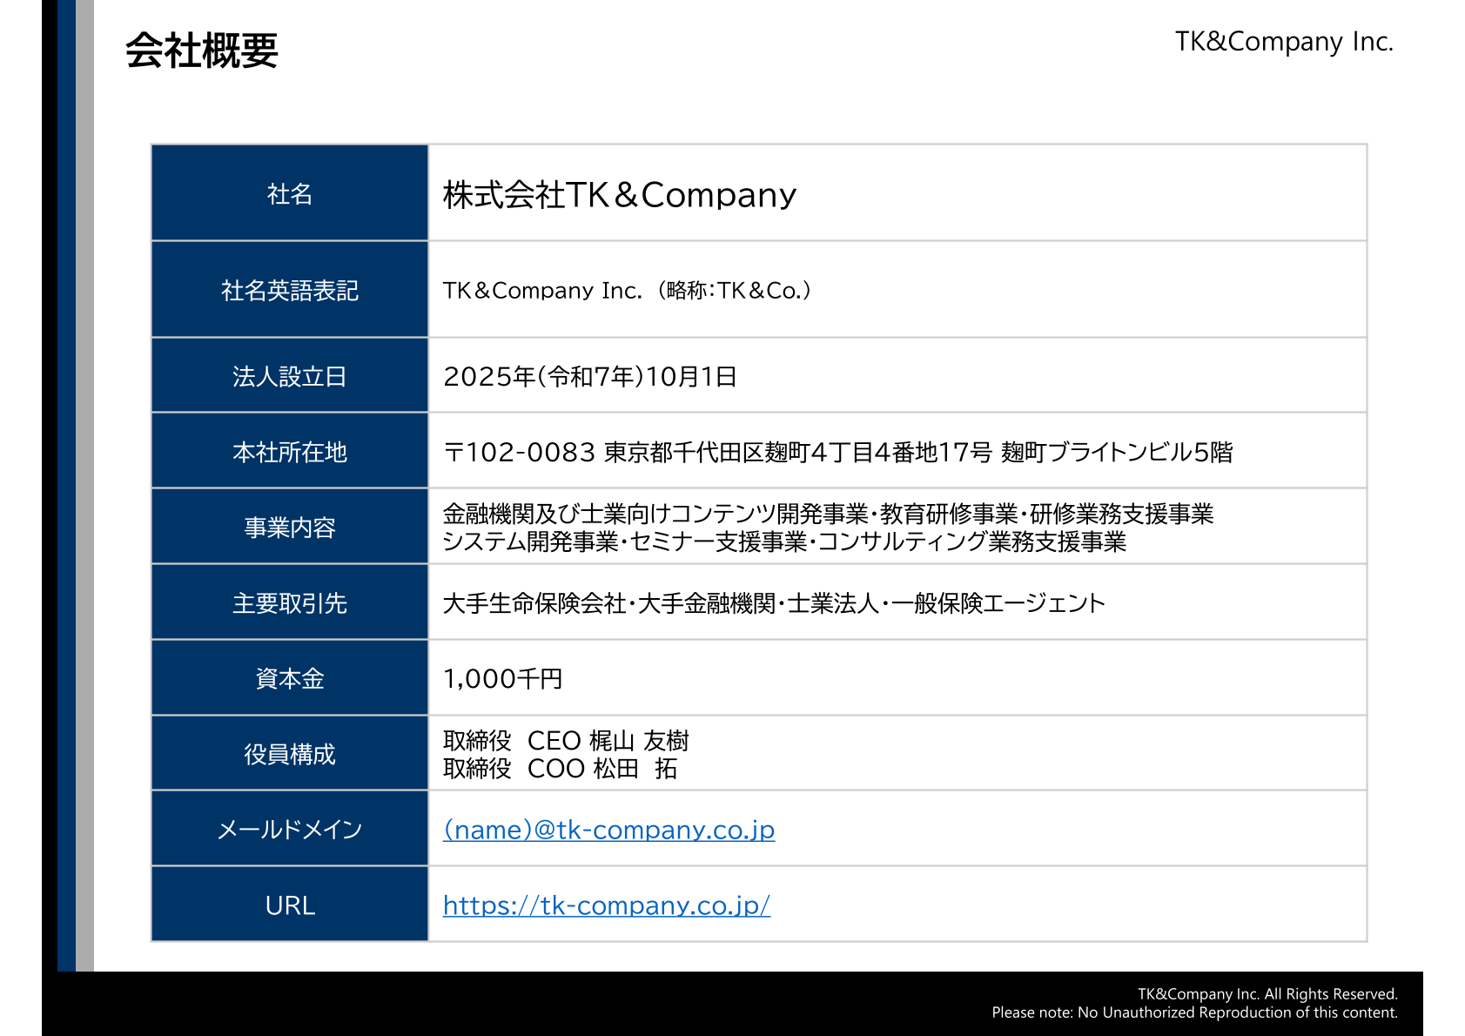Click the メールドメイン label cell
The width and height of the screenshot is (1465, 1036).
[x=290, y=830]
